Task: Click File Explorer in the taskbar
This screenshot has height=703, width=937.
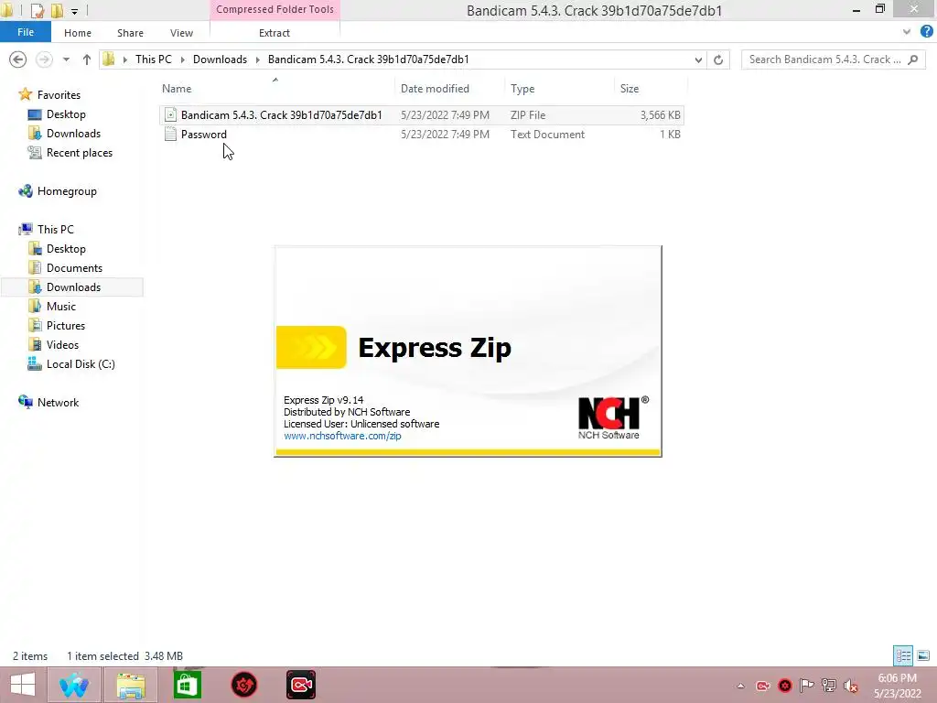Action: [131, 685]
